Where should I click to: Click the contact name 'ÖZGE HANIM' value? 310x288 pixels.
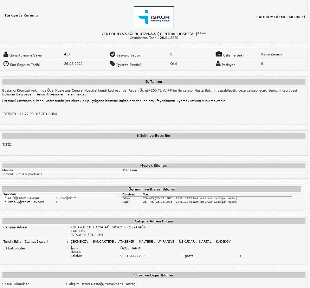click(x=131, y=248)
